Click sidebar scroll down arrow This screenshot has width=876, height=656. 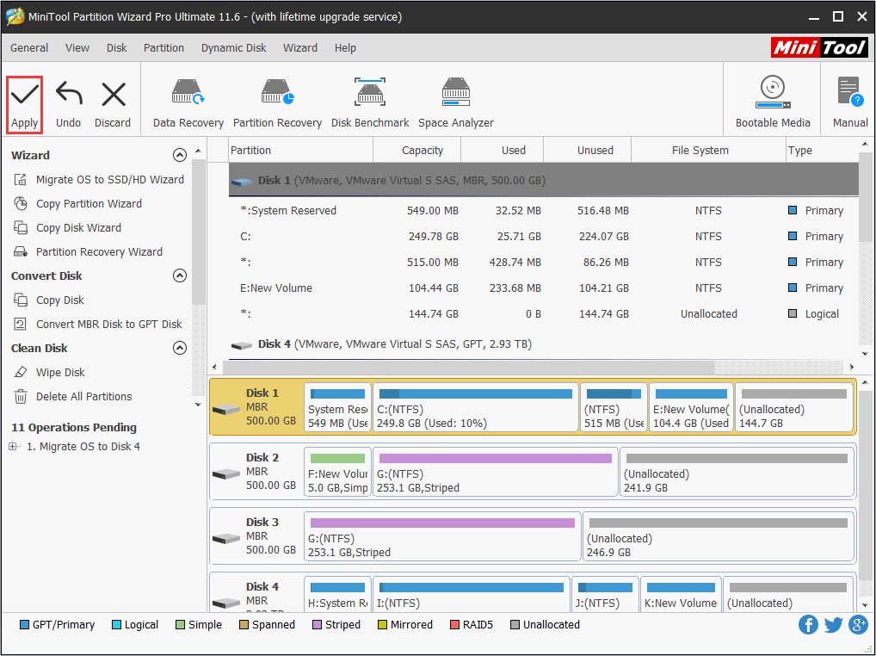click(198, 405)
